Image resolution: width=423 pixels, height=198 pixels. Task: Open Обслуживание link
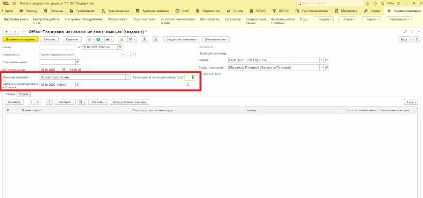[x=117, y=19]
